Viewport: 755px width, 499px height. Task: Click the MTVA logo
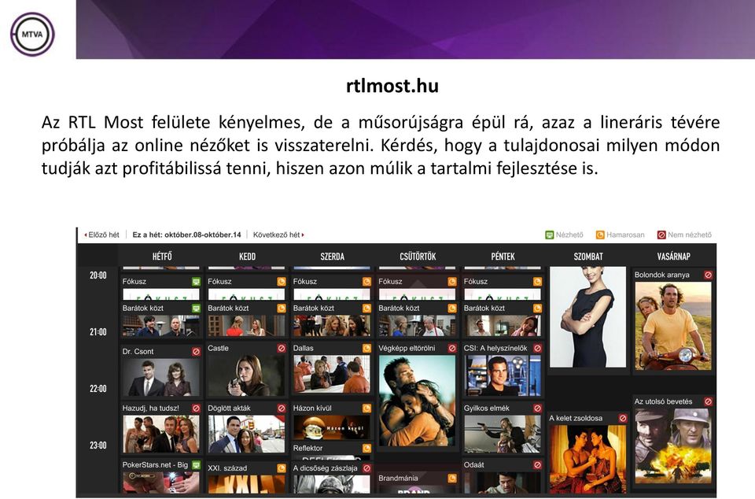pos(32,34)
